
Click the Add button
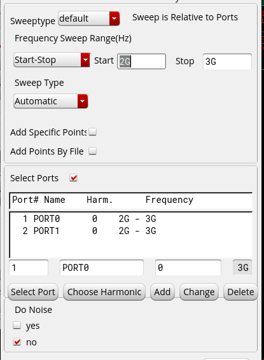tap(162, 292)
